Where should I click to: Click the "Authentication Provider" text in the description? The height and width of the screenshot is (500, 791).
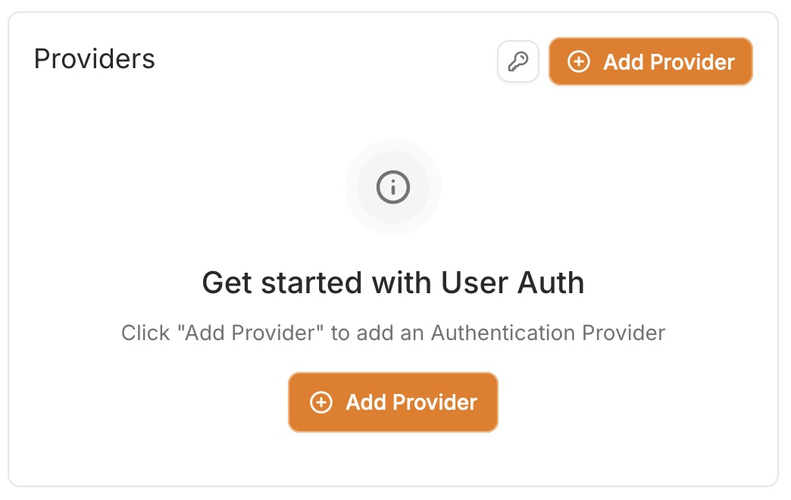pos(548,333)
